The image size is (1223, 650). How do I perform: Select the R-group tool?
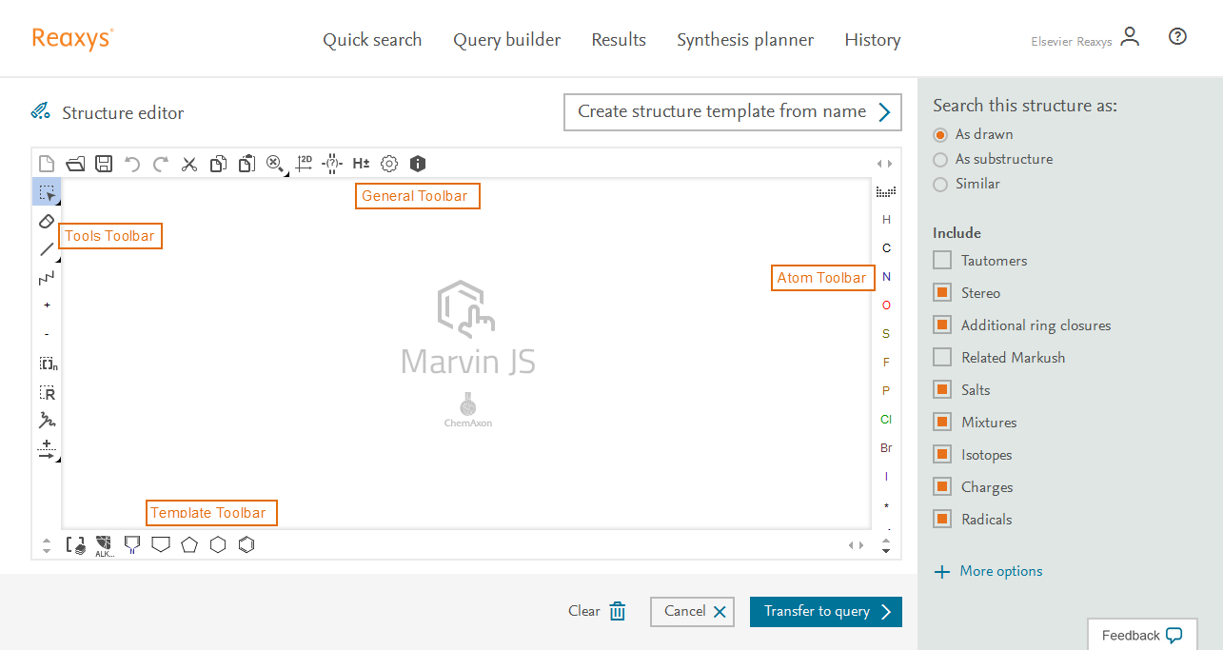point(47,392)
